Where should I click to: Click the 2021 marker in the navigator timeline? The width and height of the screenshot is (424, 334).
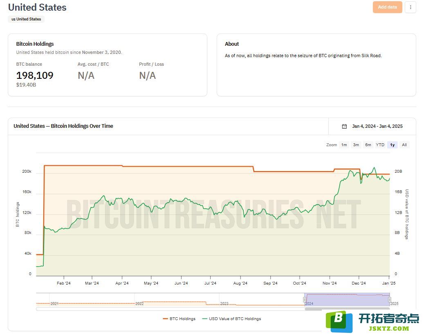click(x=54, y=304)
